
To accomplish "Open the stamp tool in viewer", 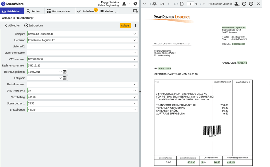I will 237,4.
